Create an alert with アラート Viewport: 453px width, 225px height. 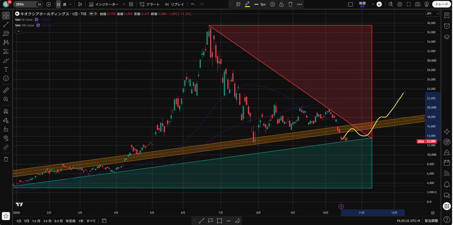click(x=150, y=4)
